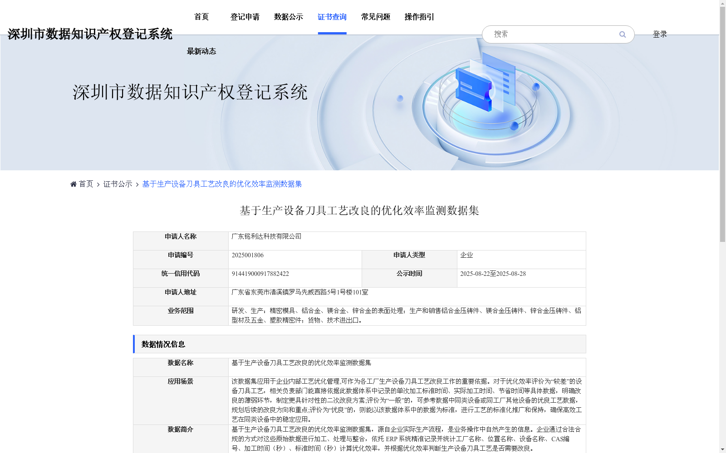Click the 数据名称 label cell

[x=181, y=367]
